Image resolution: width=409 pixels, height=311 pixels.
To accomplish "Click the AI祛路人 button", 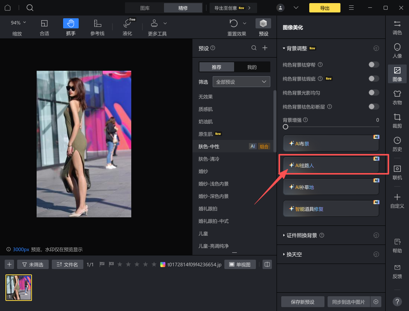I will point(331,165).
